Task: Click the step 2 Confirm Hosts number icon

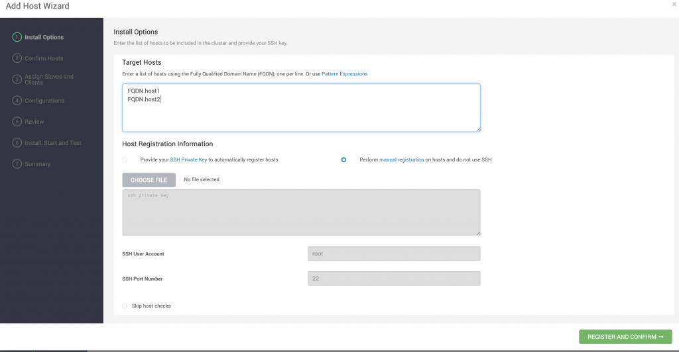Action: tap(17, 58)
